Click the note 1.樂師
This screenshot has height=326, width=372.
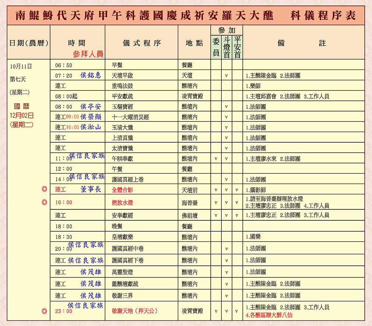point(253,86)
